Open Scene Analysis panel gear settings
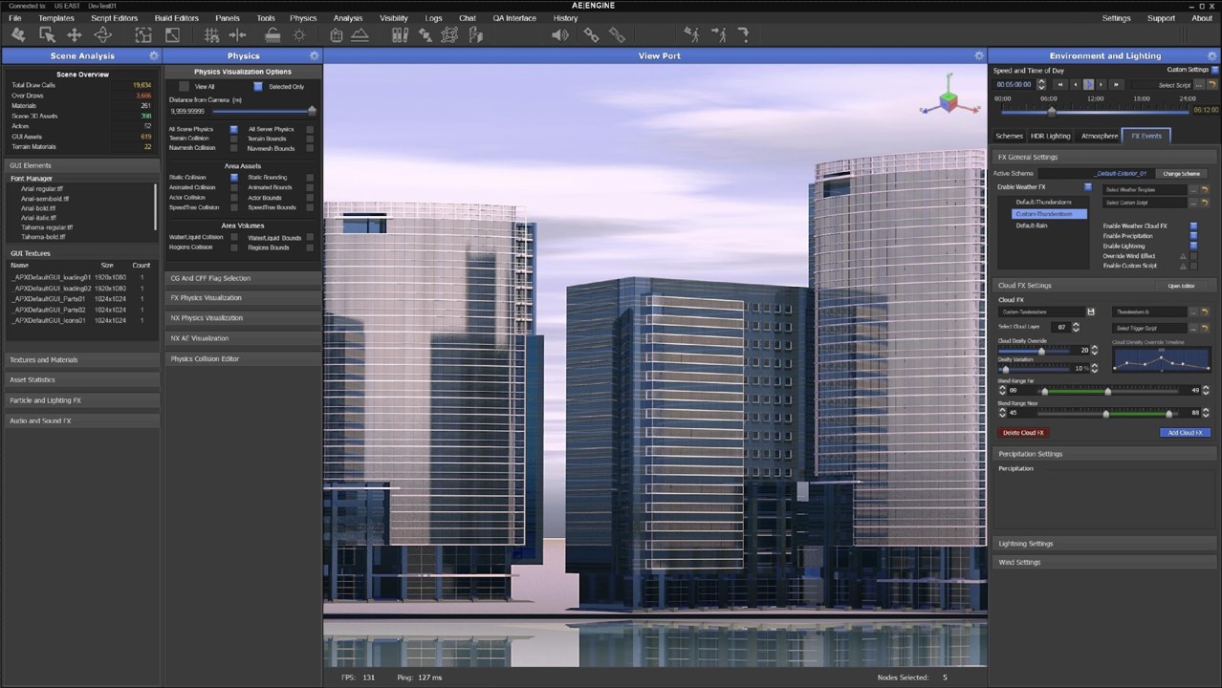1222x688 pixels. (x=154, y=56)
